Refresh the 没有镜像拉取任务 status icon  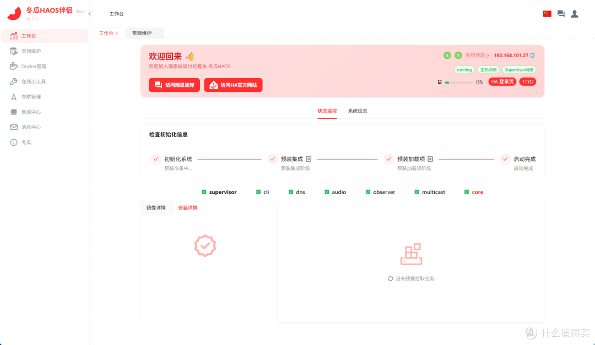click(x=391, y=278)
